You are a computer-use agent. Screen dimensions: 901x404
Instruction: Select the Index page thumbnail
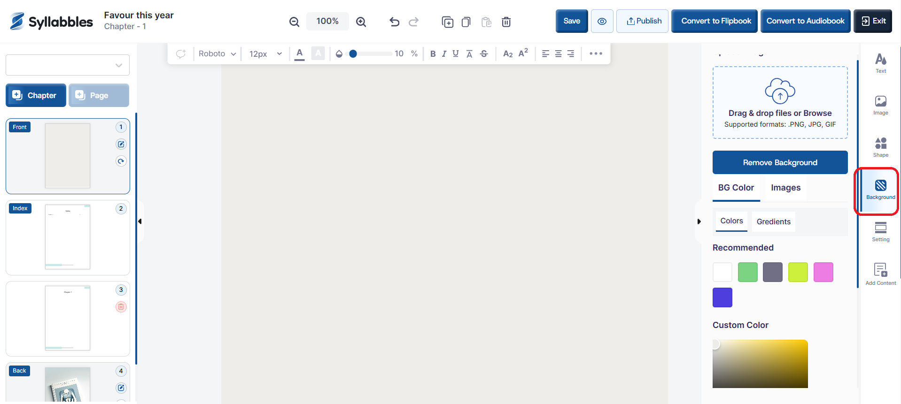pyautogui.click(x=68, y=237)
